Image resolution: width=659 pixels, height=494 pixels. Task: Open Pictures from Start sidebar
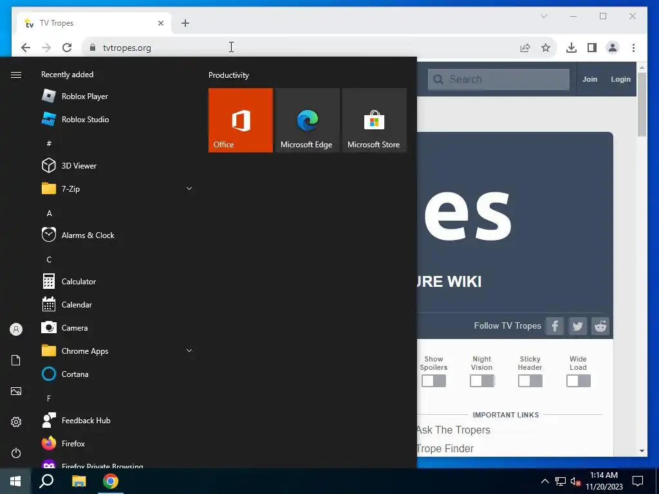click(16, 391)
